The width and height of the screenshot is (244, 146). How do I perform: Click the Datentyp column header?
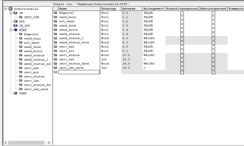[x=110, y=9]
